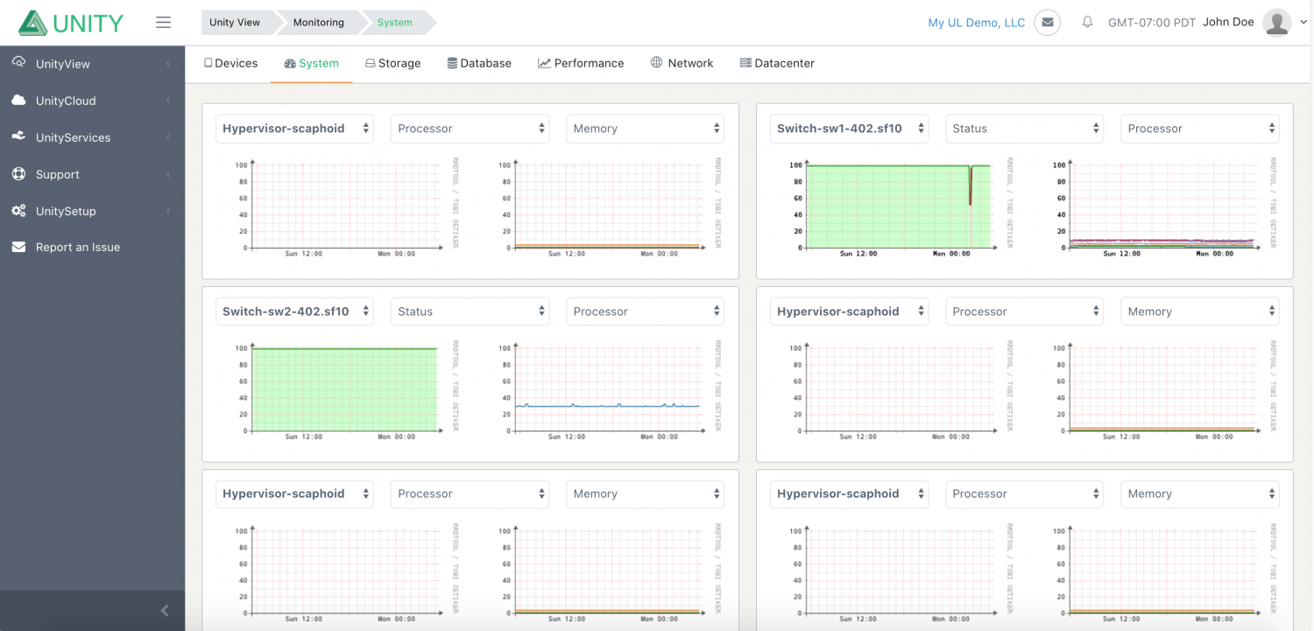
Task: Open the device selector showing Switch-sw2-402.sf10
Action: pos(294,311)
